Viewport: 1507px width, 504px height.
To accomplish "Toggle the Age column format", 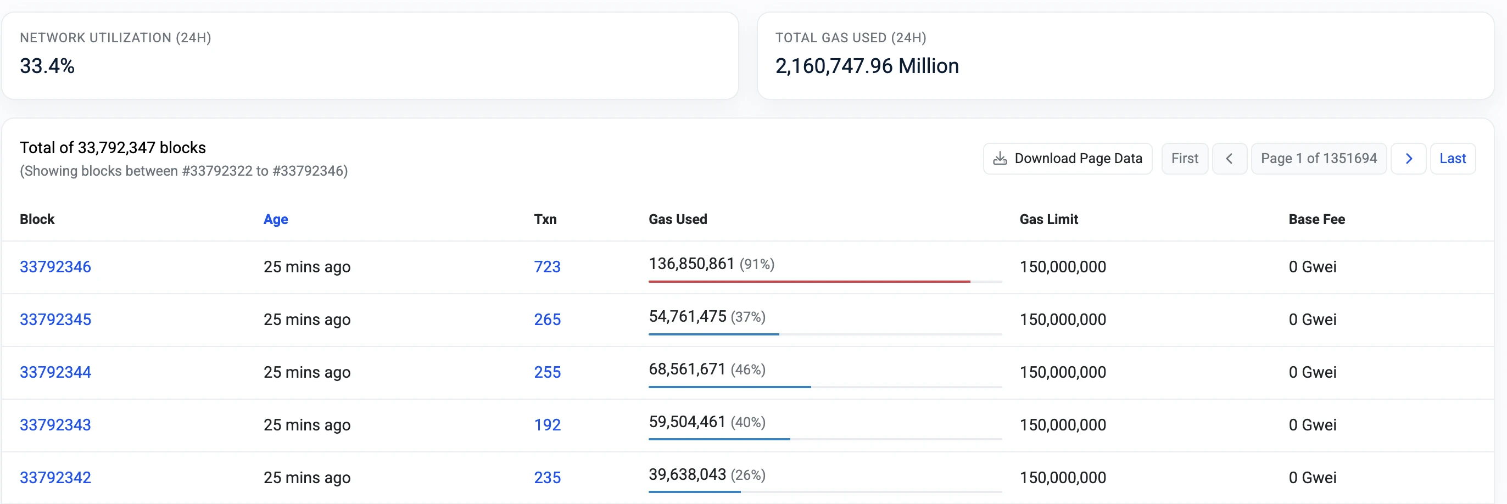I will pos(276,219).
